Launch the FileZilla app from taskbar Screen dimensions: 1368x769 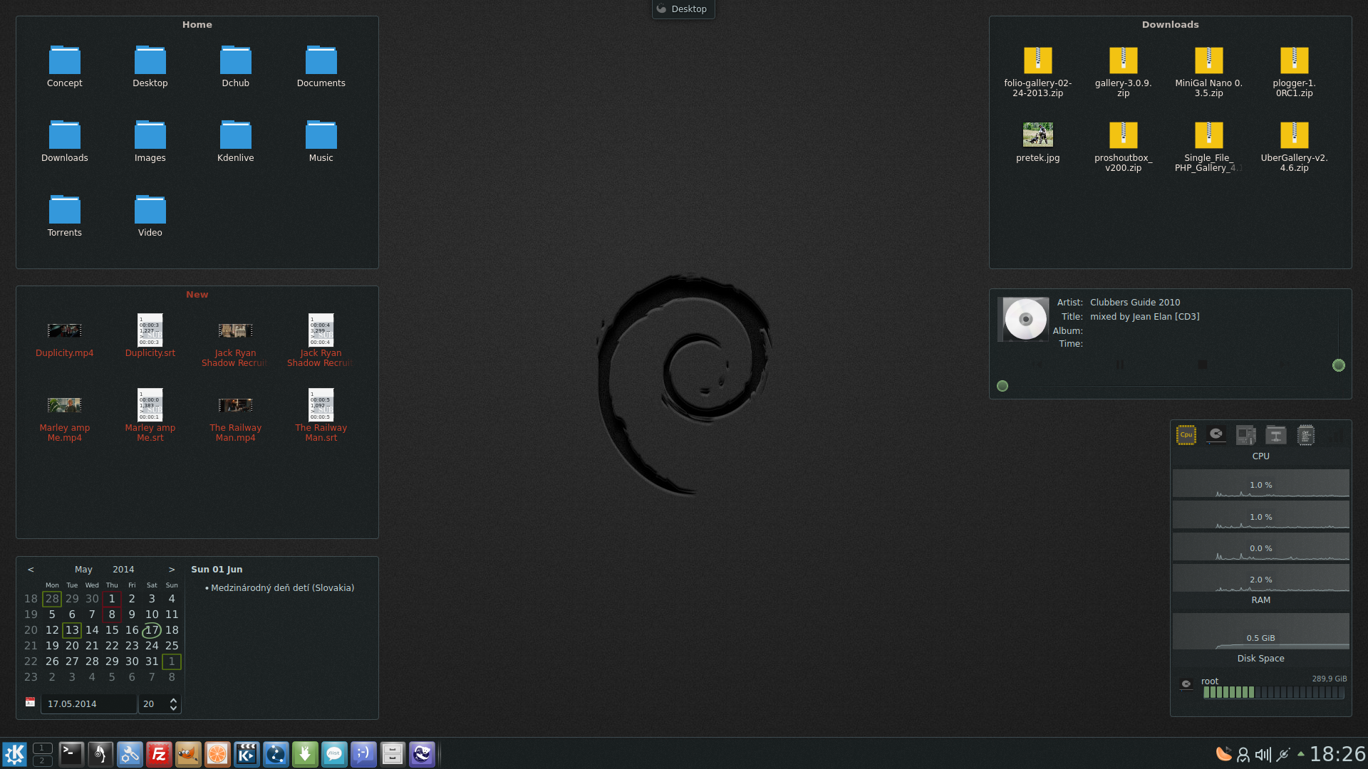[x=159, y=754]
